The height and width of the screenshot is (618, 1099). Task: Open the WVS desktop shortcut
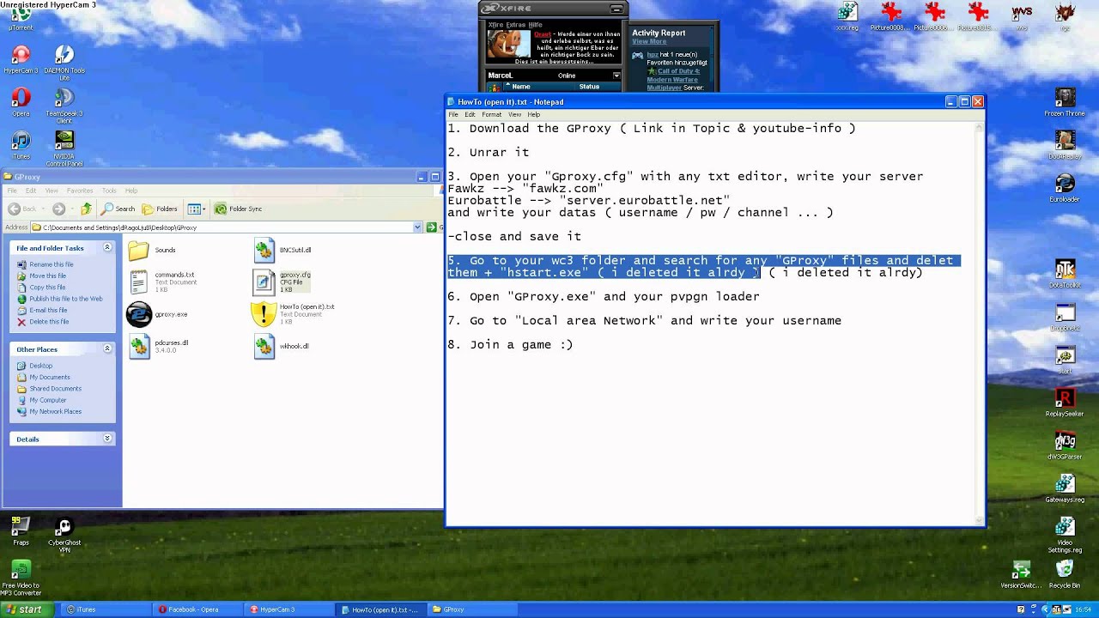click(x=1022, y=16)
